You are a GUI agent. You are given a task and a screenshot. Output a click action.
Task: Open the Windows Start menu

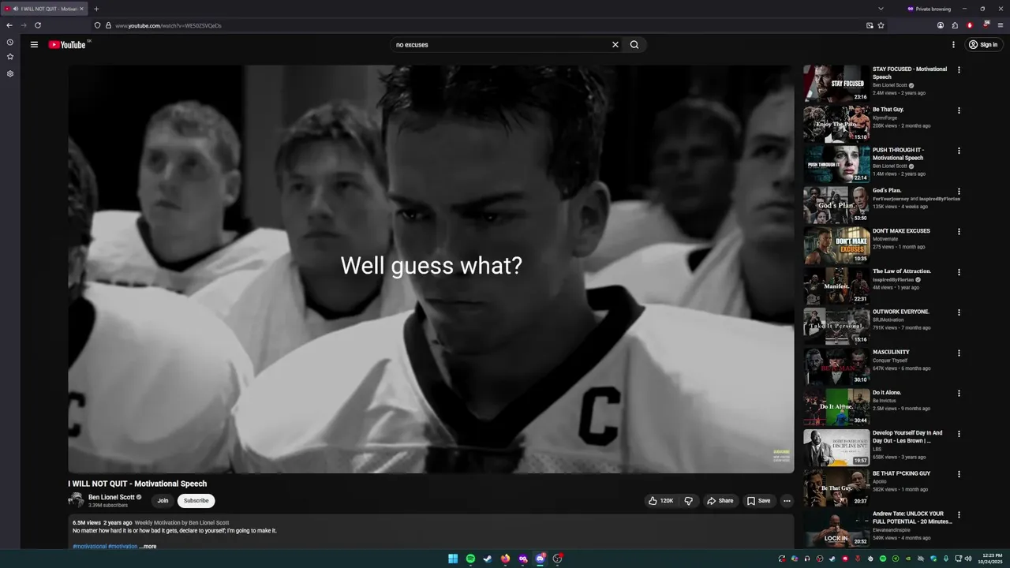click(x=453, y=559)
